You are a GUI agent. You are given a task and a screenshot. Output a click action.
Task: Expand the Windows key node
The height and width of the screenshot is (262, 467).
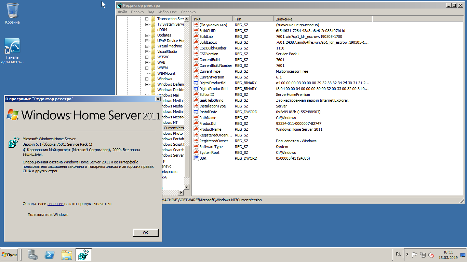click(x=147, y=79)
